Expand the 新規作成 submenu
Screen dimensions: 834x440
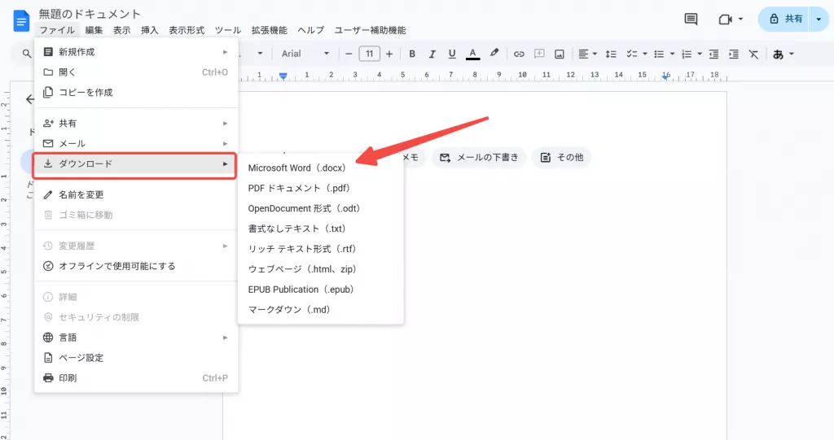click(136, 52)
